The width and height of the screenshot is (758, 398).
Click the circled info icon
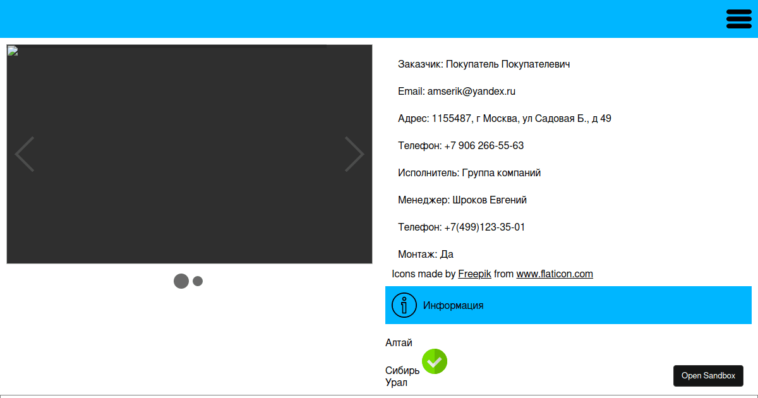click(404, 305)
